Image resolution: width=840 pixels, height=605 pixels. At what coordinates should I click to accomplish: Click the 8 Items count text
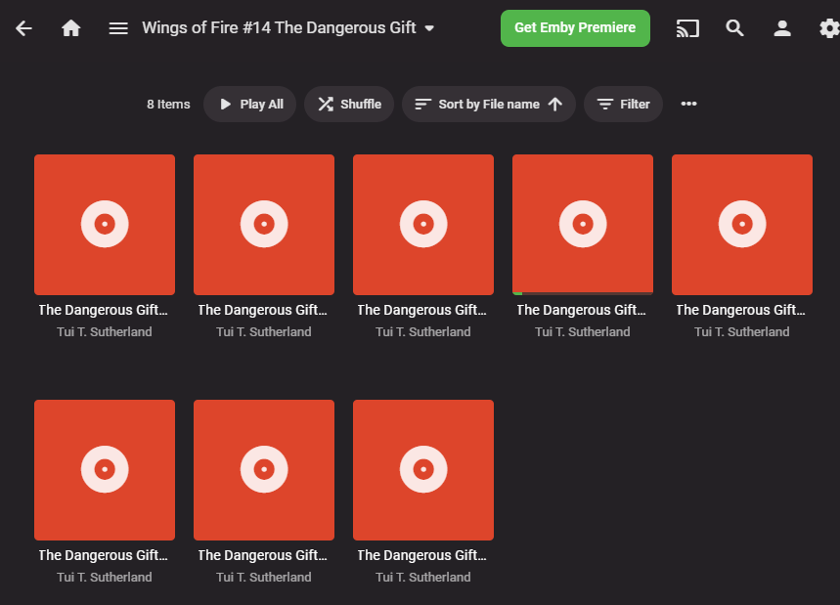(x=168, y=105)
